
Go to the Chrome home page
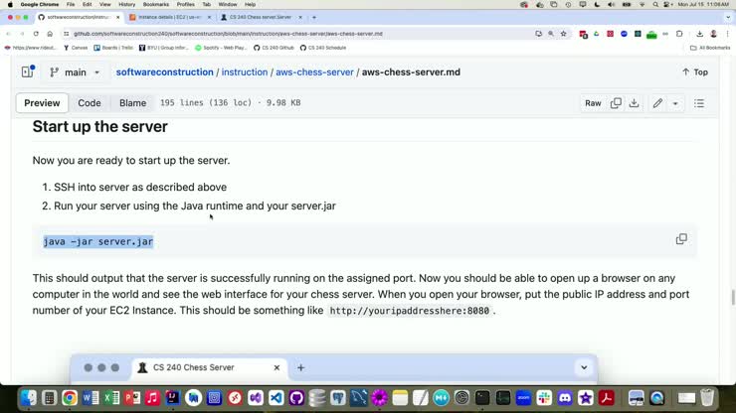[50, 34]
